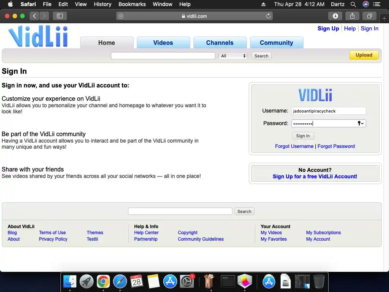This screenshot has width=389, height=292.
Task: Switch to the Community tab
Action: pyautogui.click(x=277, y=43)
